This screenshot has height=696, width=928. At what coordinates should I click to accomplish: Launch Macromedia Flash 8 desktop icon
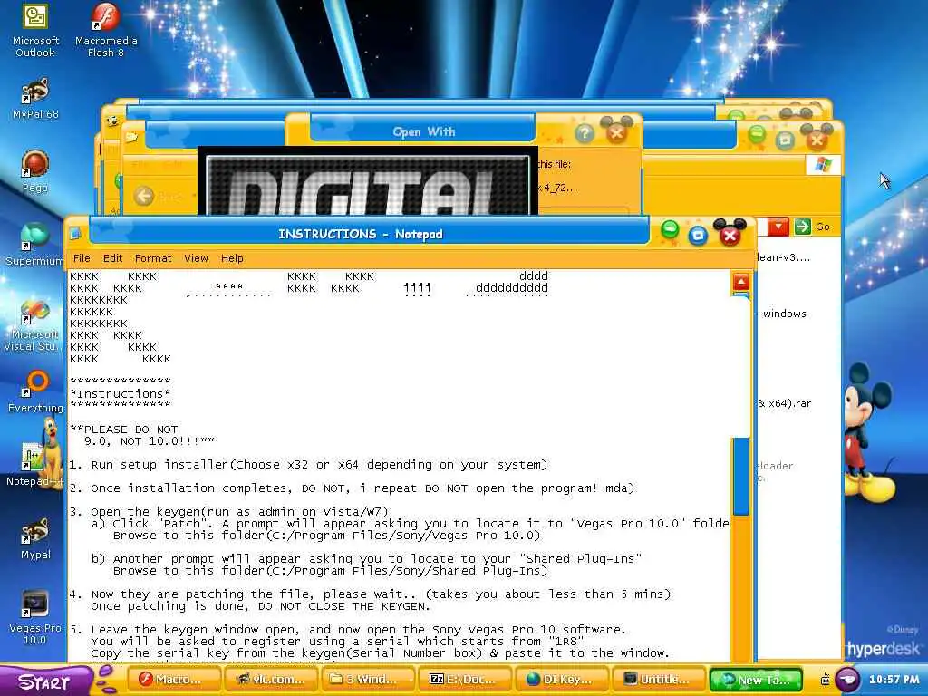pyautogui.click(x=106, y=30)
